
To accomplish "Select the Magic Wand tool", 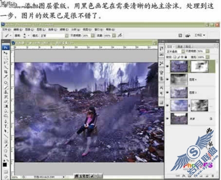I will [5, 67].
